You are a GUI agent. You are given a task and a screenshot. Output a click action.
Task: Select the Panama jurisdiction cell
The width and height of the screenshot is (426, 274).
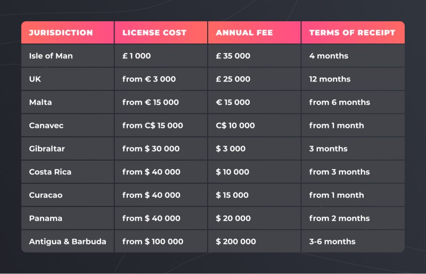pos(46,218)
